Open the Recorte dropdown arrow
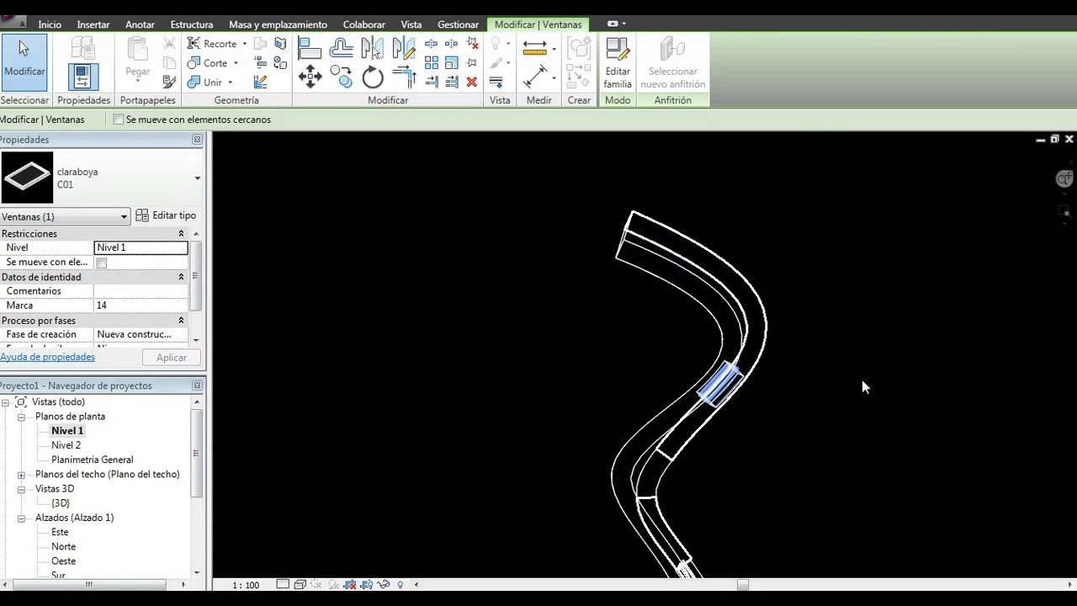1077x606 pixels. tap(245, 44)
